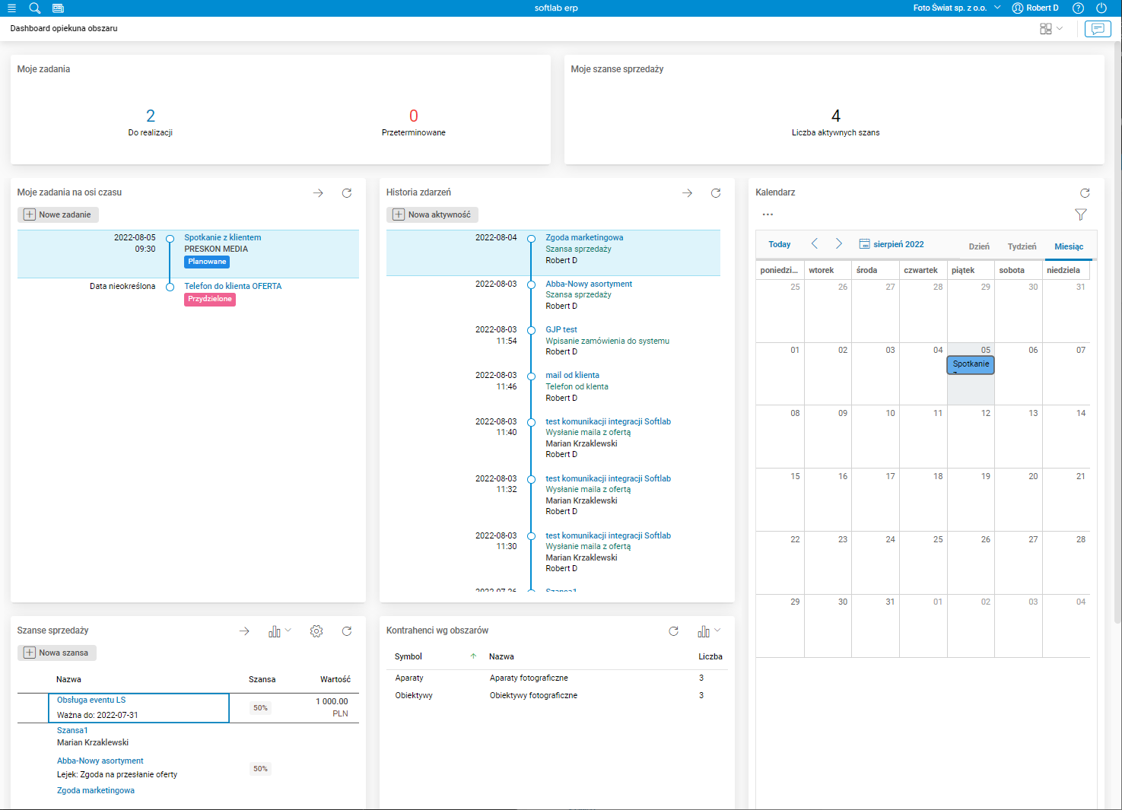Select the Miesiąc calendar view tab

pos(1069,246)
